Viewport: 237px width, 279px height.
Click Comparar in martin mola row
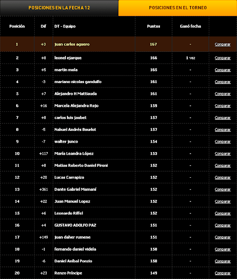[x=222, y=70]
